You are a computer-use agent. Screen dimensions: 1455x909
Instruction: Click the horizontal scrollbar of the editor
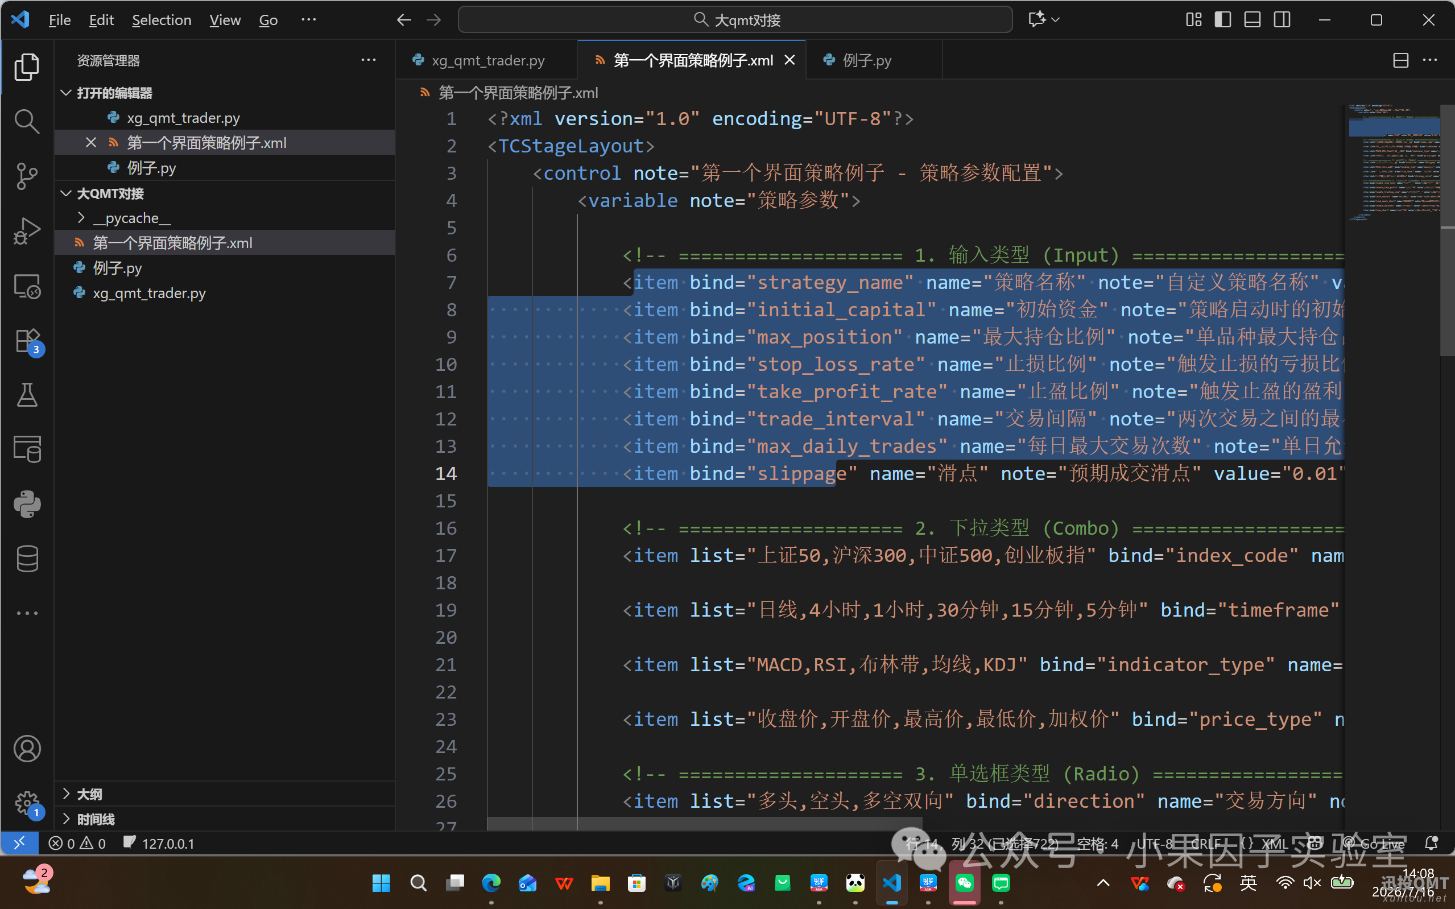[x=704, y=823]
